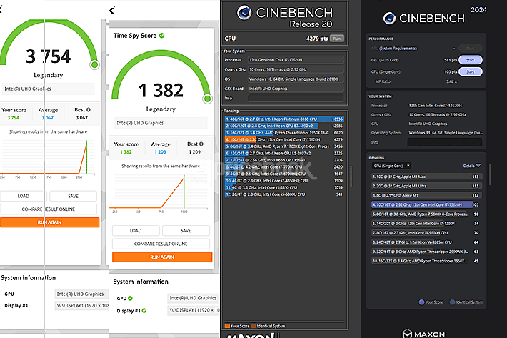Select R20 ranking row Ryzen 7 1700X

[x=284, y=146]
